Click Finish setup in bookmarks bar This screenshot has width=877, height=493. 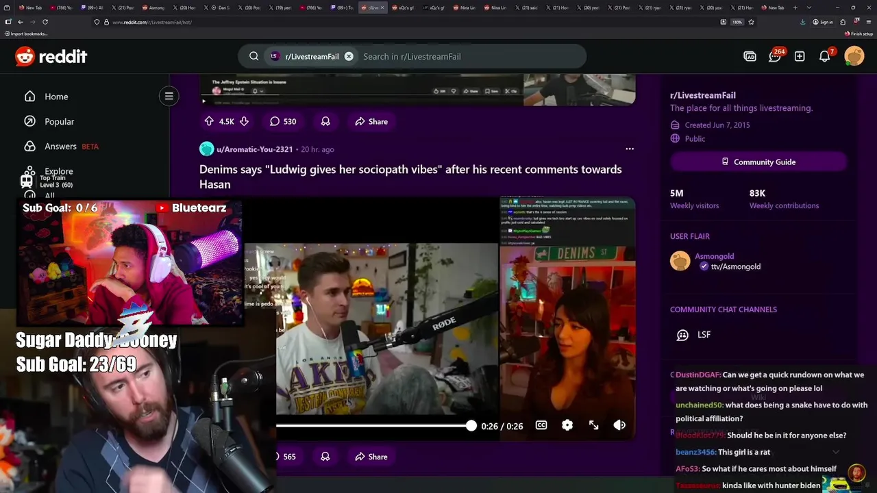point(859,34)
